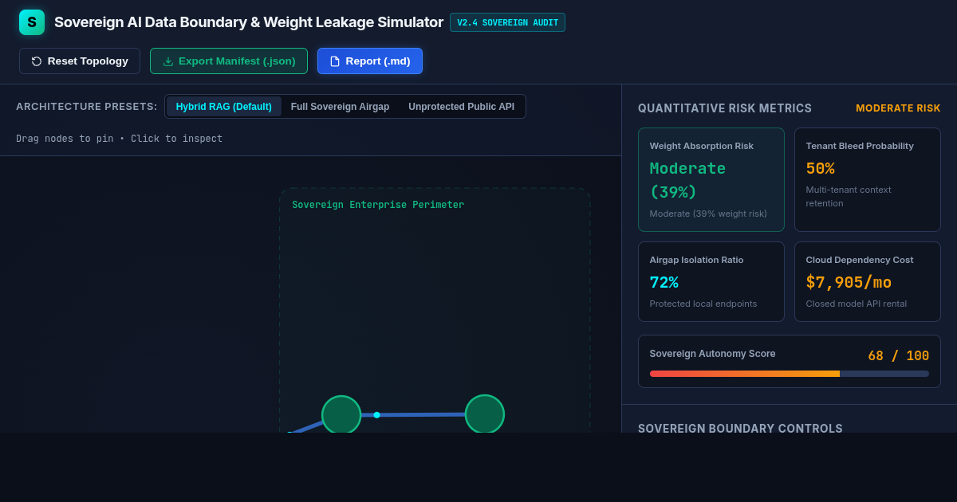Click the 68 / 100 score value
The width and height of the screenshot is (957, 502).
pos(899,355)
